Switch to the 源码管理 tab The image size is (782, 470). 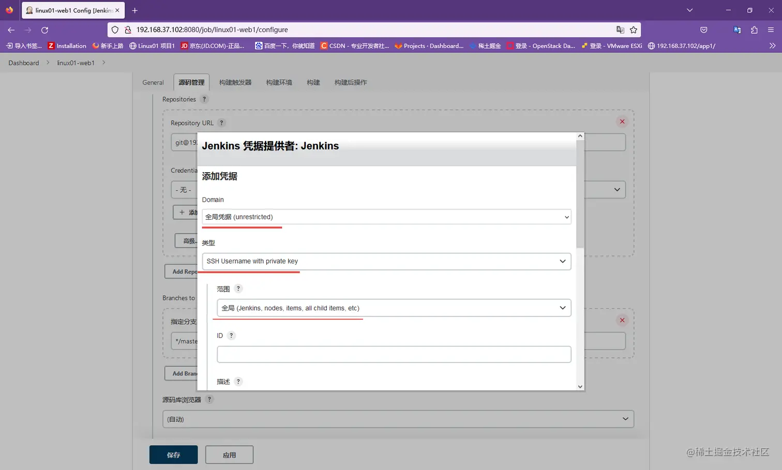191,82
